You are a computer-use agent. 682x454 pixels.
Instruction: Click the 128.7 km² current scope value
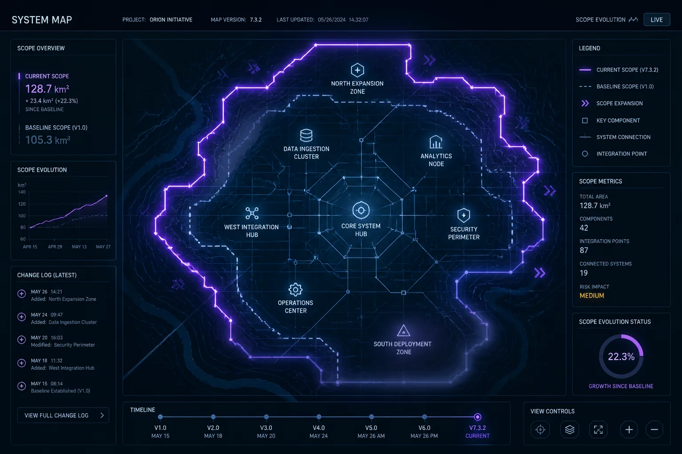pyautogui.click(x=47, y=89)
